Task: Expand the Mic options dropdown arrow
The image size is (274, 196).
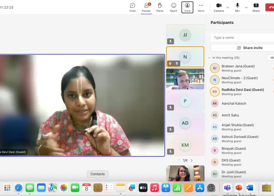Action: pyautogui.click(x=246, y=7)
